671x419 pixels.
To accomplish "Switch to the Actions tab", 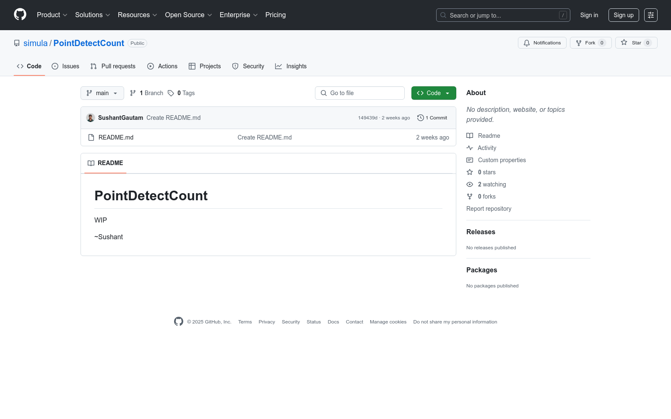I will pyautogui.click(x=162, y=66).
